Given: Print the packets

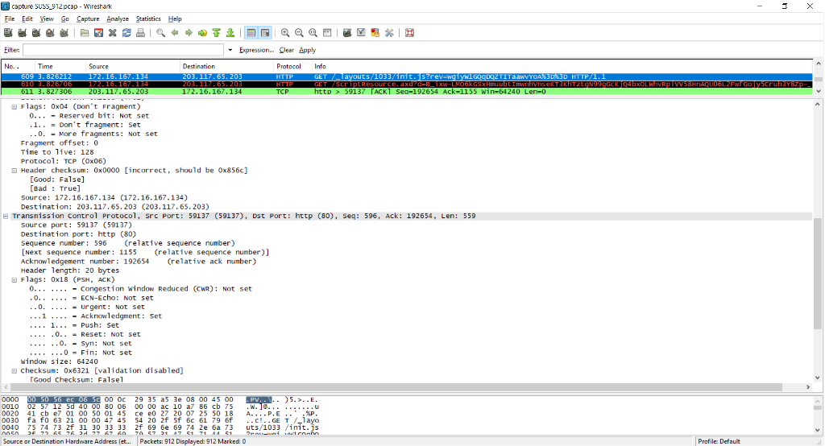Looking at the screenshot, I should (x=140, y=33).
